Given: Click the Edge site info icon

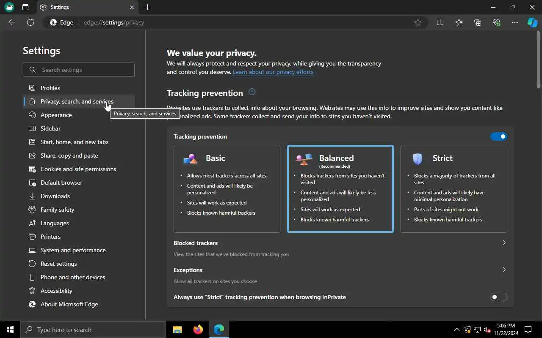Looking at the screenshot, I should pyautogui.click(x=62, y=22).
